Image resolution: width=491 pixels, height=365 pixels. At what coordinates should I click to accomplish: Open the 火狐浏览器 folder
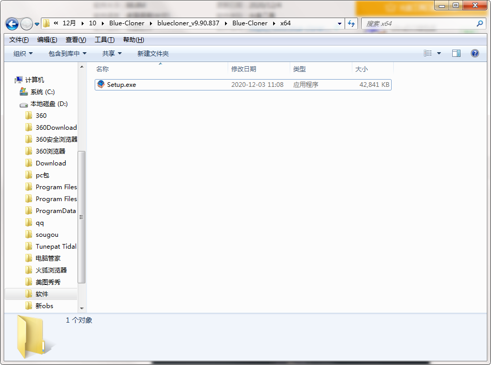pos(51,270)
